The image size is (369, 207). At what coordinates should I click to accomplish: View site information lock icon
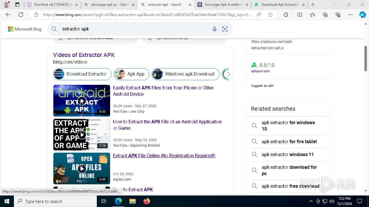[x=36, y=15]
